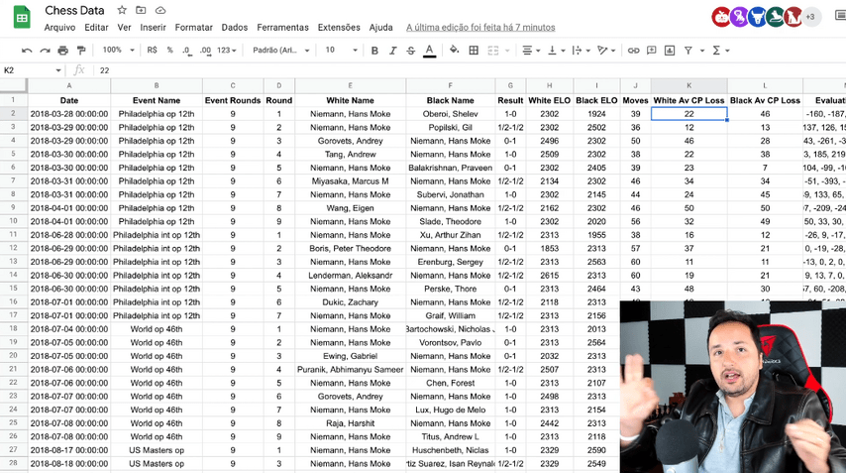The height and width of the screenshot is (473, 846).
Task: Open text wrapping dropdown
Action: [581, 51]
